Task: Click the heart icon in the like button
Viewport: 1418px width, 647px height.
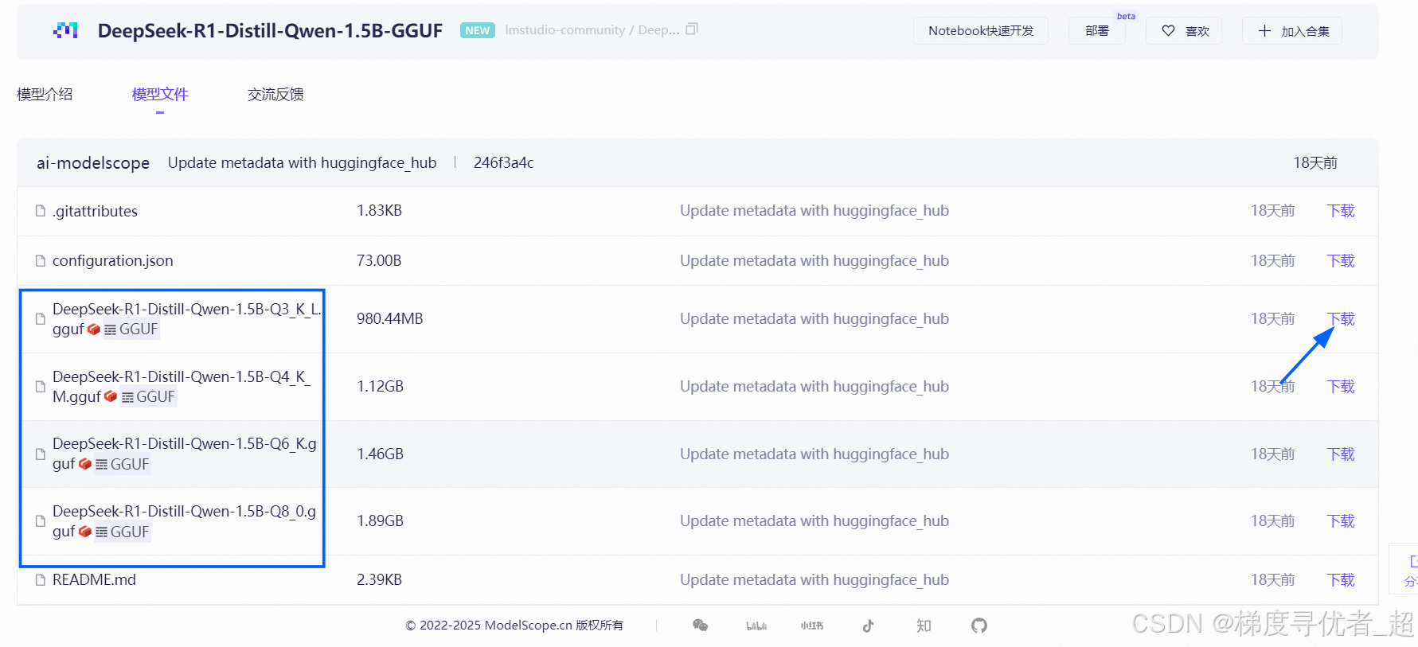Action: click(1168, 30)
